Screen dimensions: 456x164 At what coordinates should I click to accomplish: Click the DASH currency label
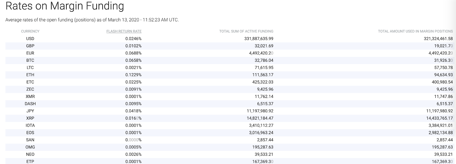(30, 104)
